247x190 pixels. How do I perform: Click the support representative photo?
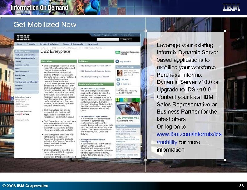[120, 73]
